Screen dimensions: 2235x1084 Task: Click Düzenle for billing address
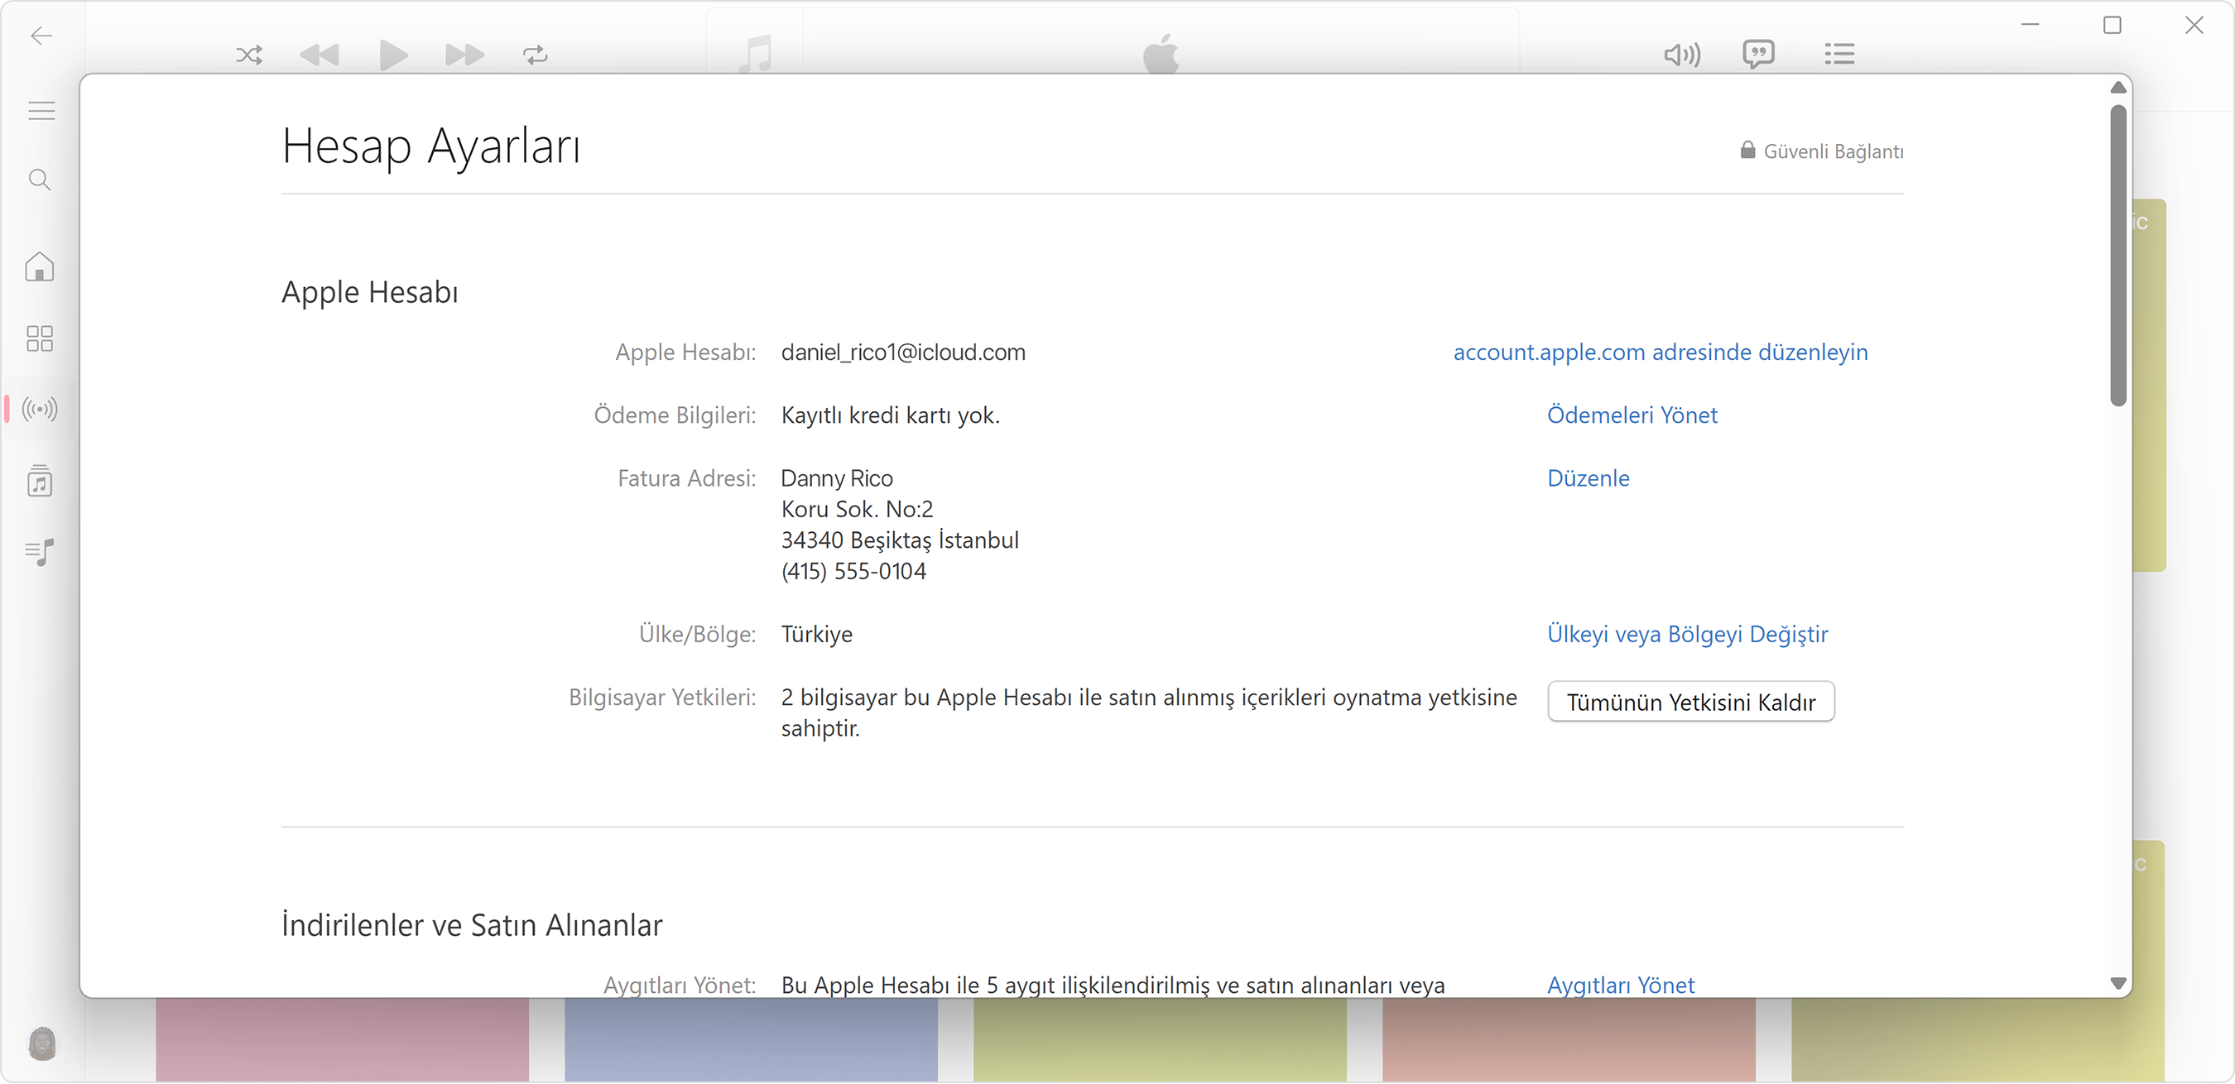[1588, 478]
